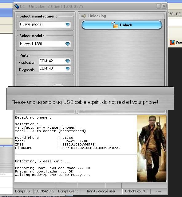Image resolution: width=182 pixels, height=197 pixels.
Task: Click the firmware value APP-U1280V100R001BRNC04B720
Action: [x=91, y=148]
